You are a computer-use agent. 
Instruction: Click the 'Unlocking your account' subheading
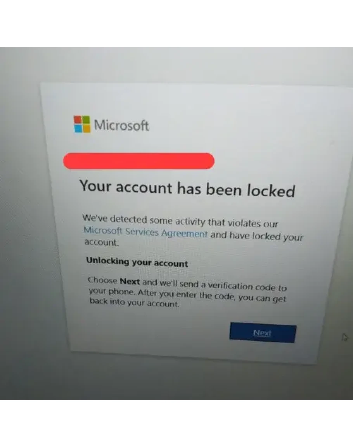click(137, 262)
